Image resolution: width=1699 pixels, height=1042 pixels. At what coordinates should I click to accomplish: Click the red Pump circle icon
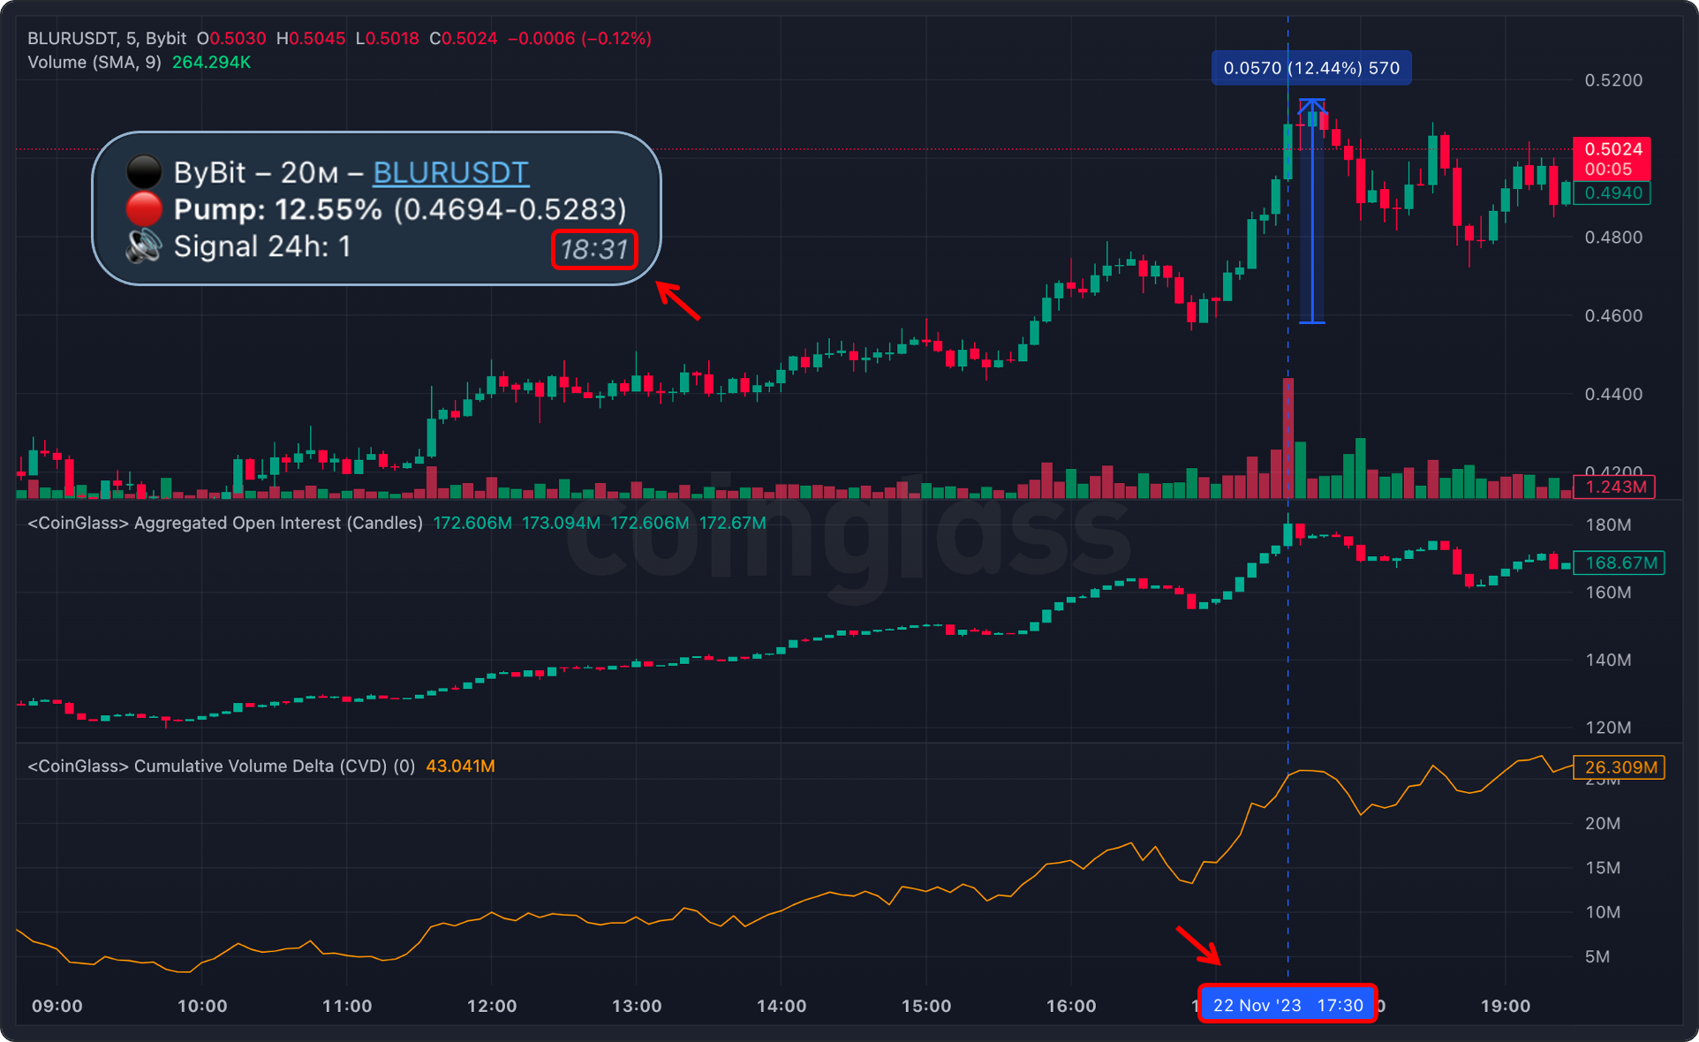click(144, 209)
